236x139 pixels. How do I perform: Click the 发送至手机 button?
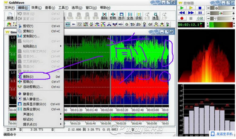[222, 134]
